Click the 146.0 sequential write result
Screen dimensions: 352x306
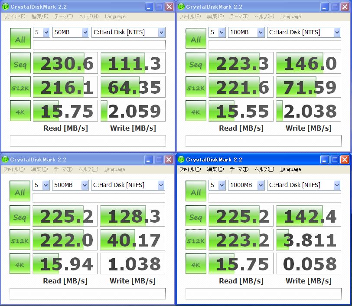pos(309,63)
